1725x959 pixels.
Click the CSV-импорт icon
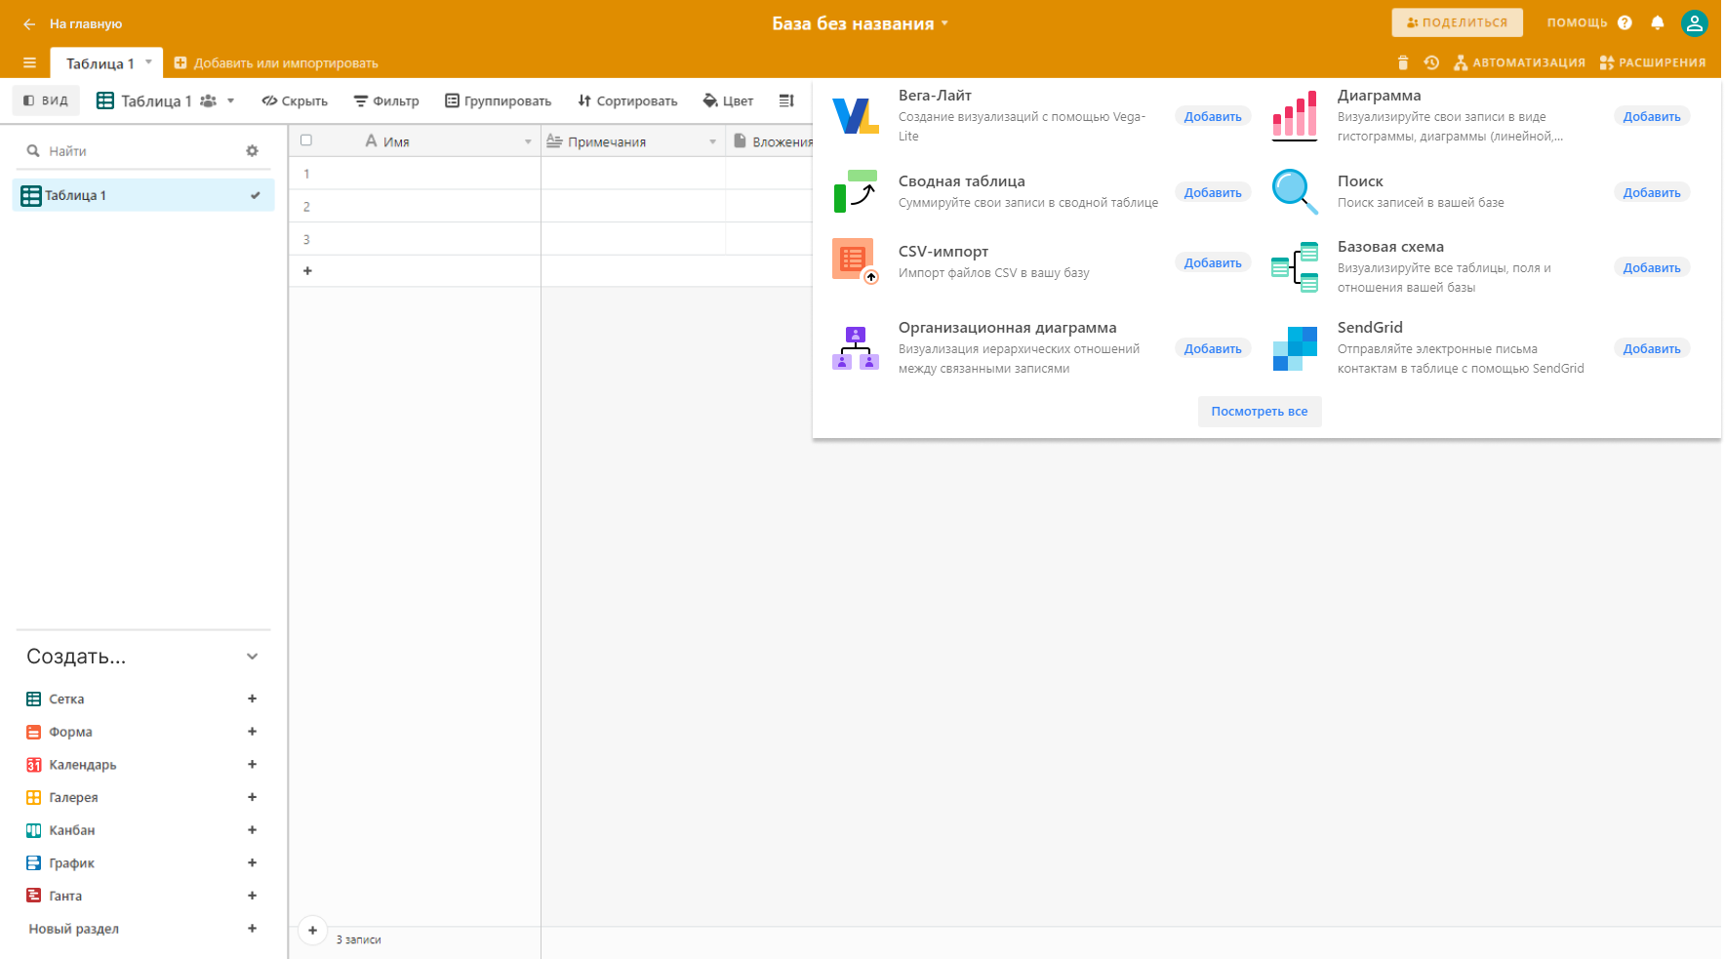(856, 261)
